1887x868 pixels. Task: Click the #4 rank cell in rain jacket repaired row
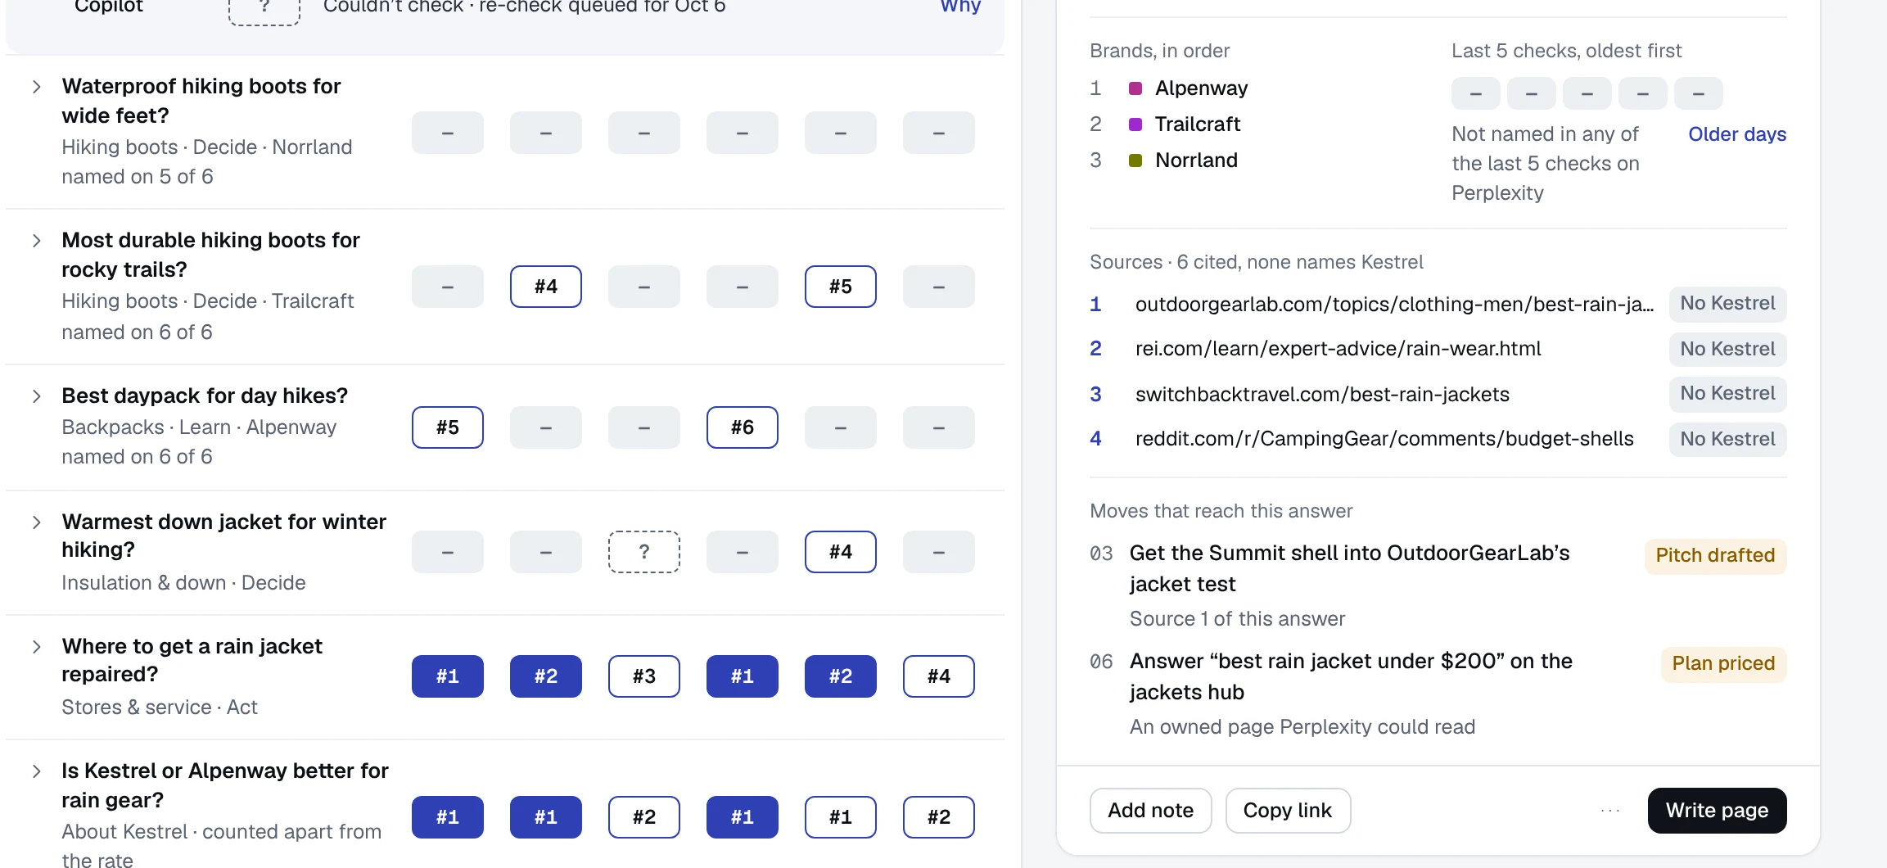tap(939, 676)
